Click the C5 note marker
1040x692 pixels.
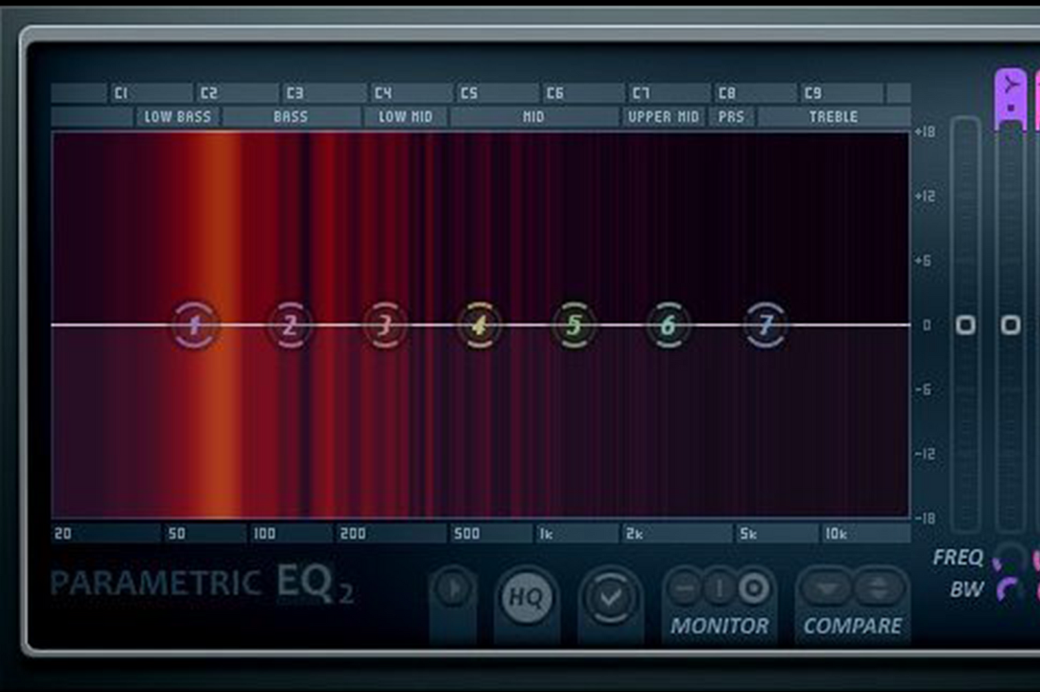[x=469, y=93]
